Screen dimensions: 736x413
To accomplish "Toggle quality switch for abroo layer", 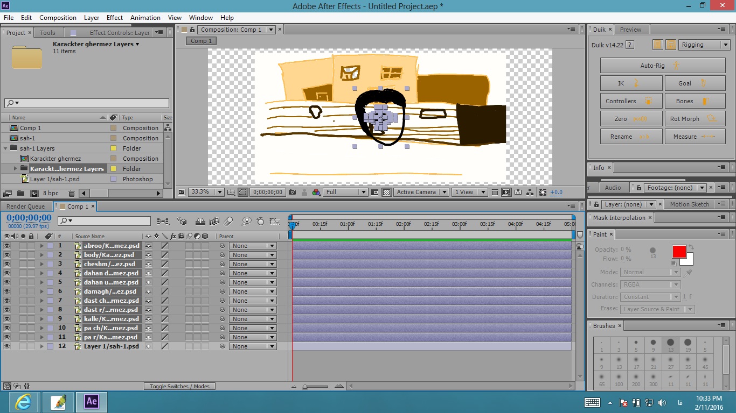I will point(165,246).
